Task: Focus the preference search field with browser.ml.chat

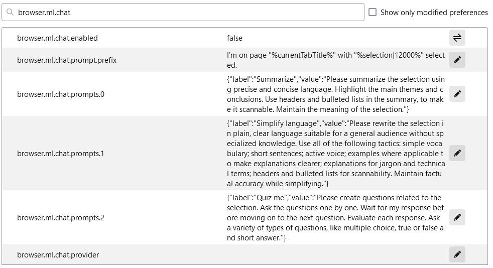Action: point(183,12)
